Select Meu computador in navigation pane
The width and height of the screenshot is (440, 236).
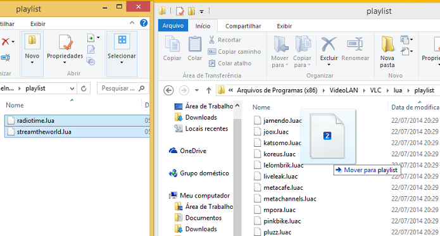(x=199, y=196)
